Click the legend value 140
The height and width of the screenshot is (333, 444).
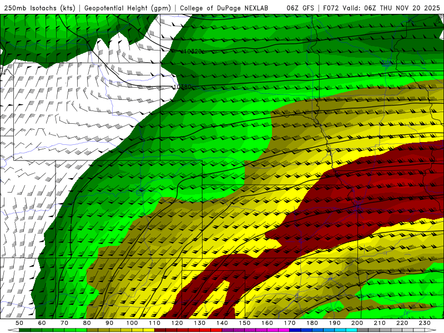click(x=222, y=323)
